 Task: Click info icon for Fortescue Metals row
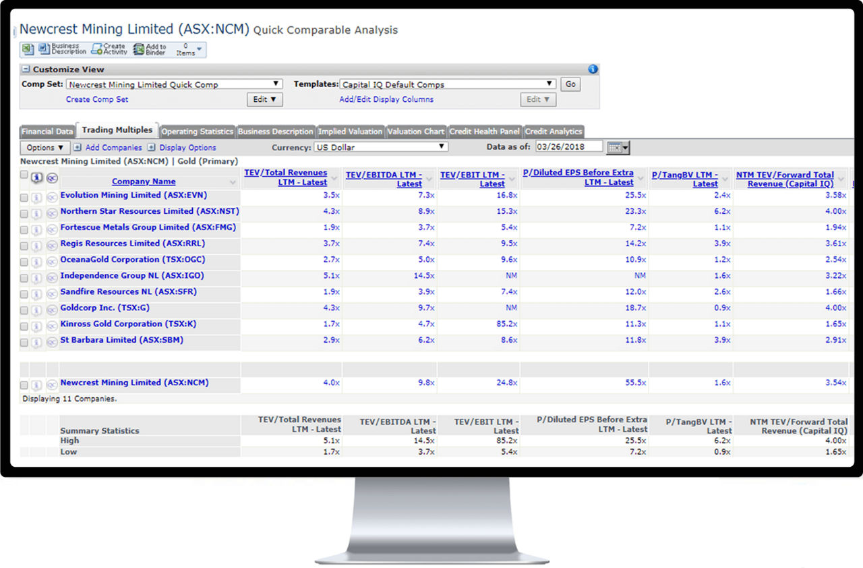[38, 230]
